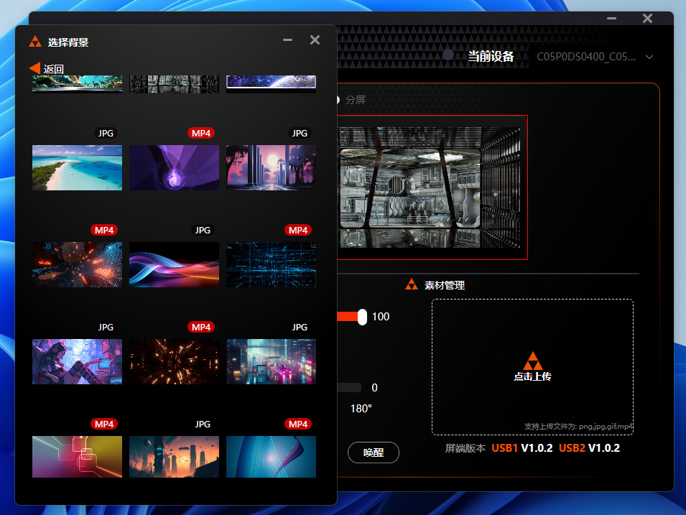Click the JPG badge above beach thumbnail
The height and width of the screenshot is (515, 686).
(106, 133)
